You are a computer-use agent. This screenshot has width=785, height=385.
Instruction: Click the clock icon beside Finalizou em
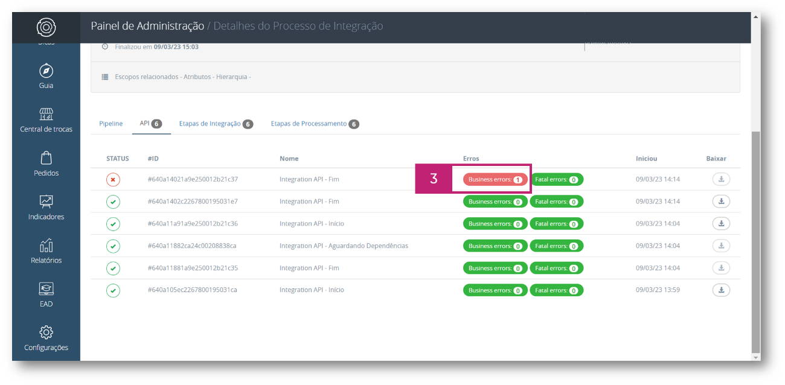pos(105,46)
